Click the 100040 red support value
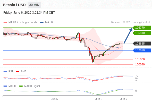Viewport: 152px width, 103px height. pos(140,64)
